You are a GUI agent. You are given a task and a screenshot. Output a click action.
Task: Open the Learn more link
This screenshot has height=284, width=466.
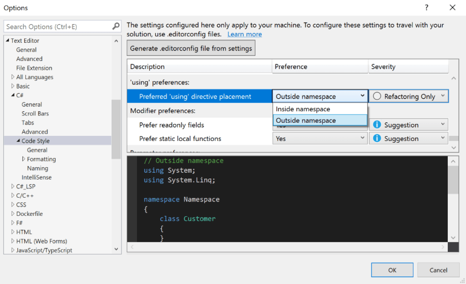point(244,34)
